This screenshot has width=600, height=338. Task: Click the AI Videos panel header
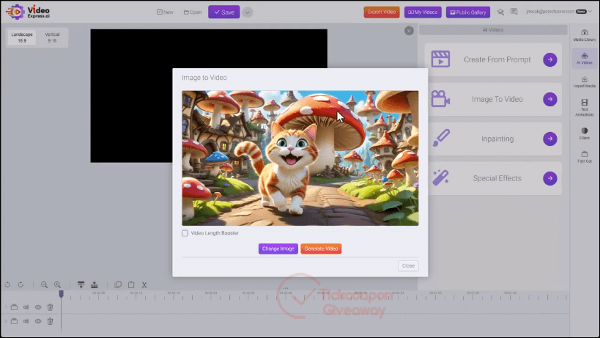pyautogui.click(x=493, y=30)
